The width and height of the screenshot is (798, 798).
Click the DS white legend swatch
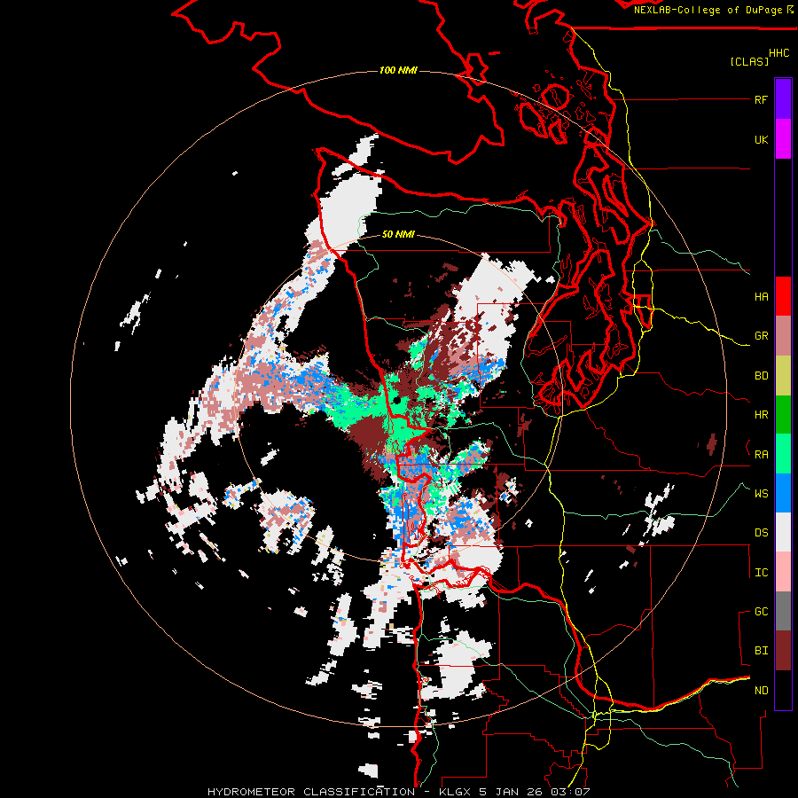click(x=783, y=532)
